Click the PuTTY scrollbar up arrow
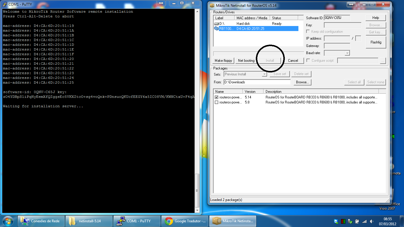 click(x=197, y=11)
